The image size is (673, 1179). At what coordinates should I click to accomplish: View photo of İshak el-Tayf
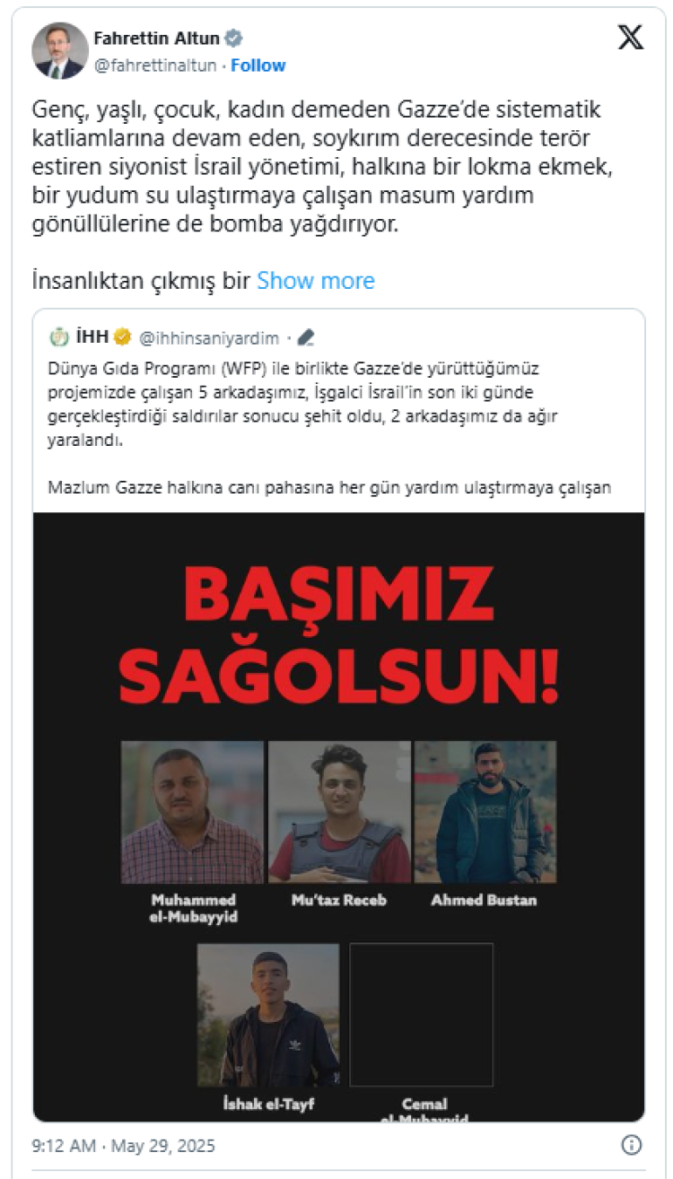point(268,1015)
